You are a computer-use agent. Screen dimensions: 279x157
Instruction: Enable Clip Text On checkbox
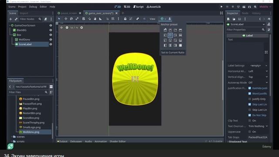pos(250,121)
